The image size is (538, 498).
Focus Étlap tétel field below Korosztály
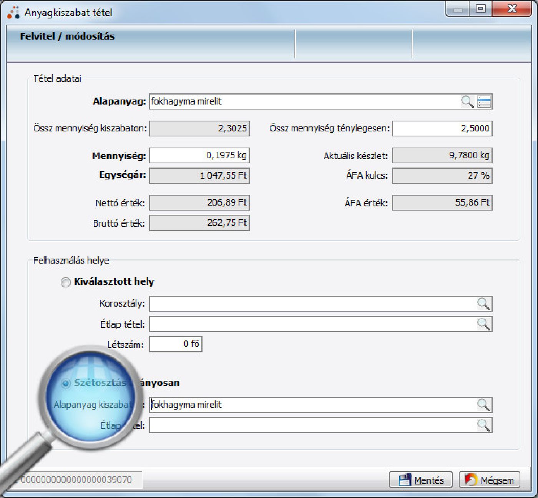point(311,324)
